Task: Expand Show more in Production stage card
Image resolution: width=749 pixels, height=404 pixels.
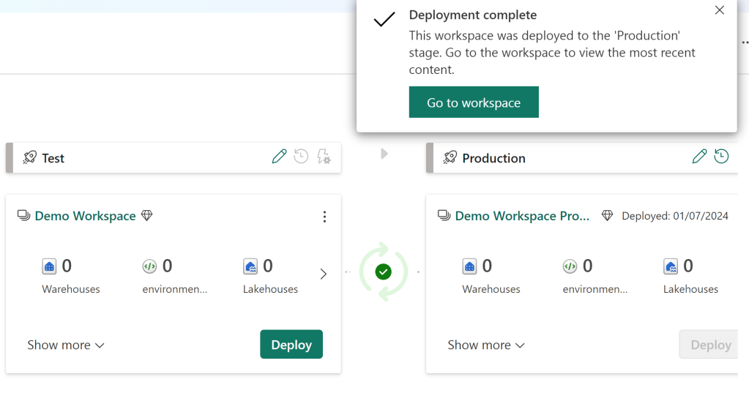Action: point(486,345)
